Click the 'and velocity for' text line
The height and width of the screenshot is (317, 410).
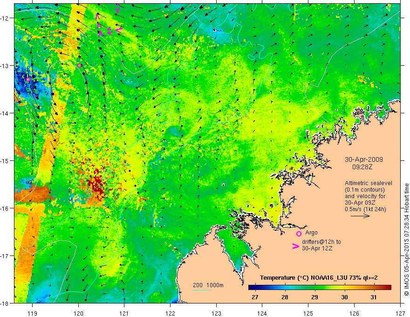[x=365, y=196]
